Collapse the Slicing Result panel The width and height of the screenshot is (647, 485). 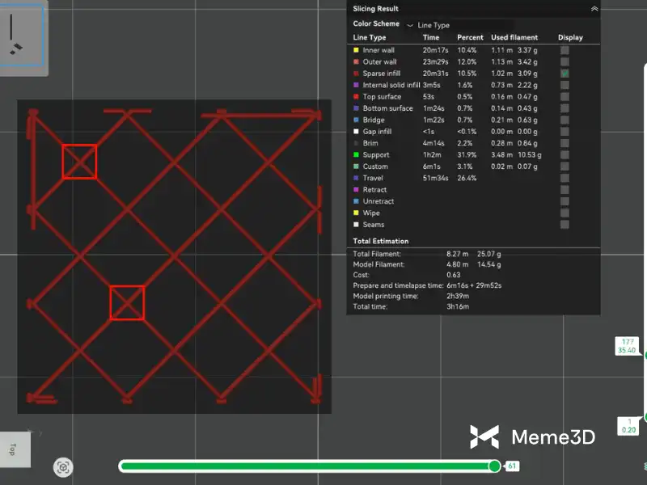coord(594,9)
